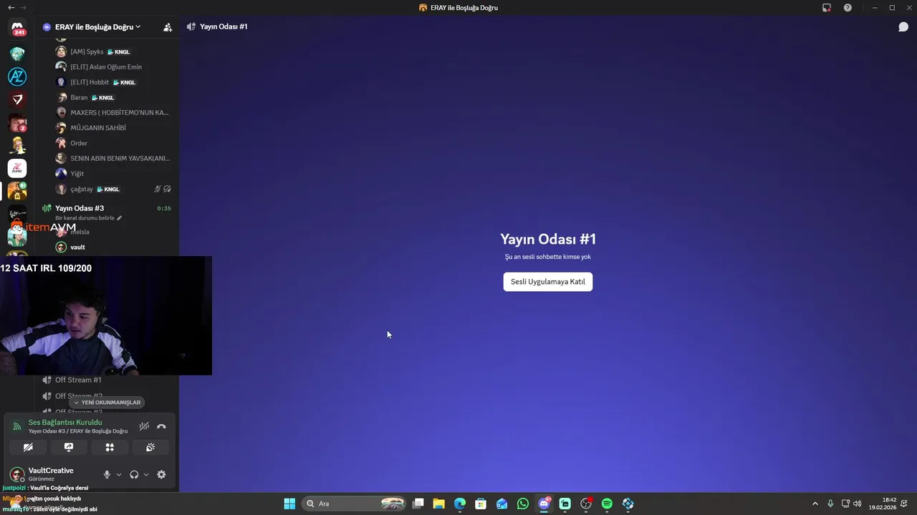Open microphone input options arrow
Image resolution: width=917 pixels, height=515 pixels.
pos(119,474)
